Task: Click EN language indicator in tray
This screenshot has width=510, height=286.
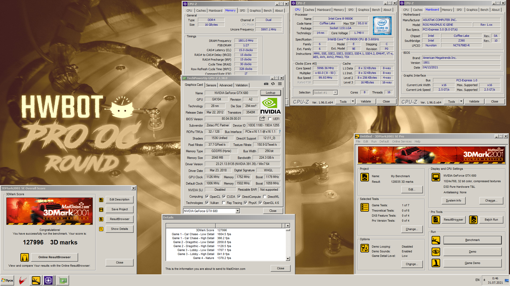Action: 477,280
